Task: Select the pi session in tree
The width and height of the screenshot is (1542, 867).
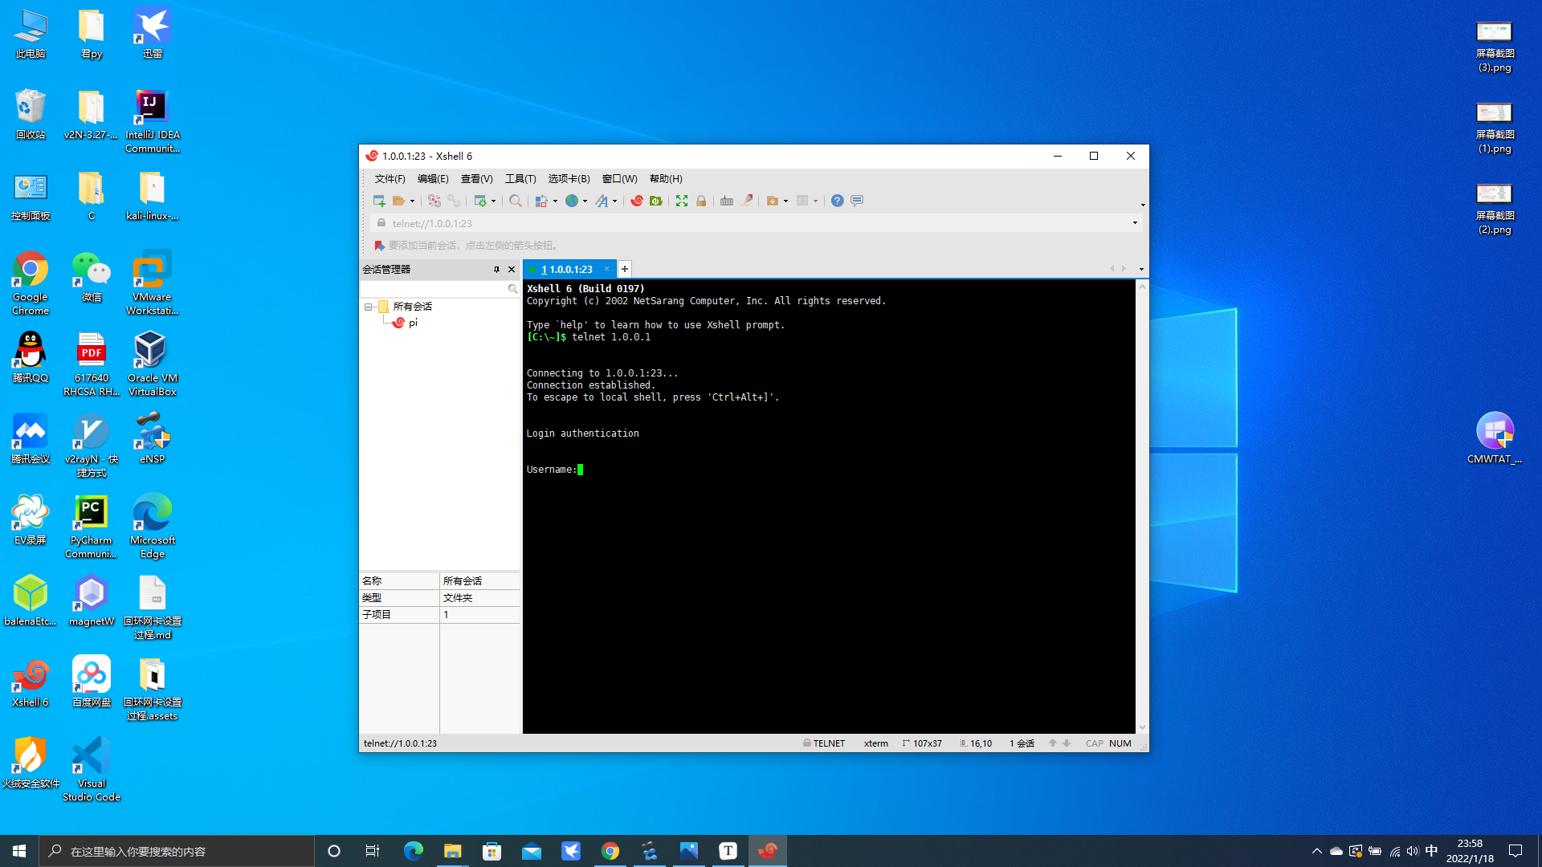Action: click(413, 323)
